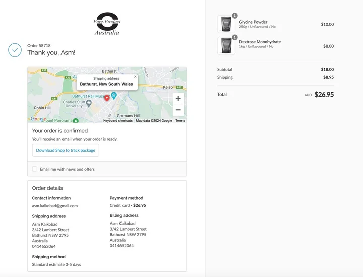Close the Shipping address map popup
Screen dimensions: 363x277
135,77
